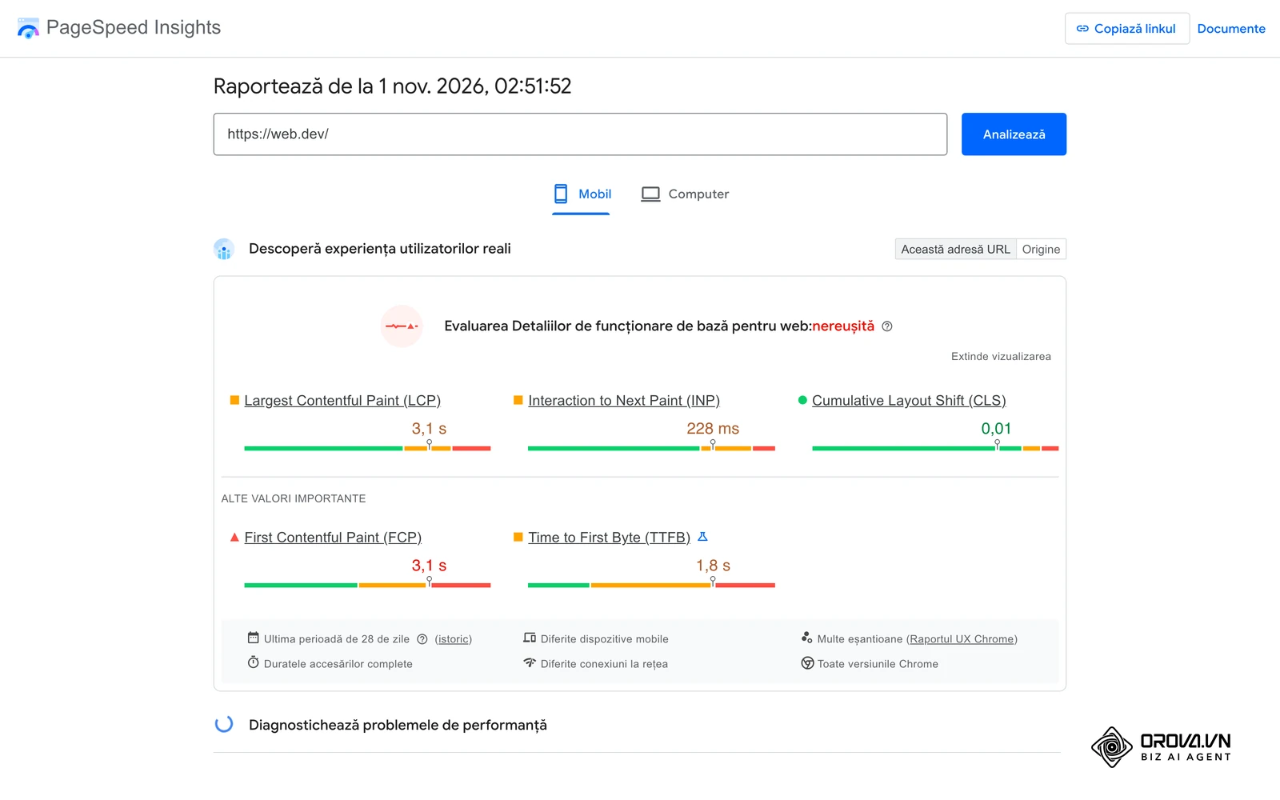Click the URL input field with https://web.dev/

coord(580,134)
